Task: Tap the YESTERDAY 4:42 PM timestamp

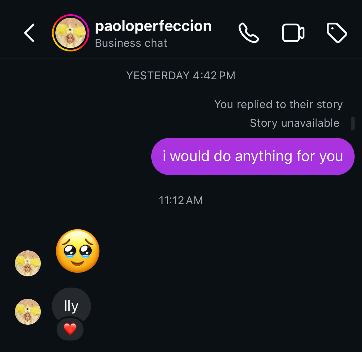Action: [x=181, y=76]
